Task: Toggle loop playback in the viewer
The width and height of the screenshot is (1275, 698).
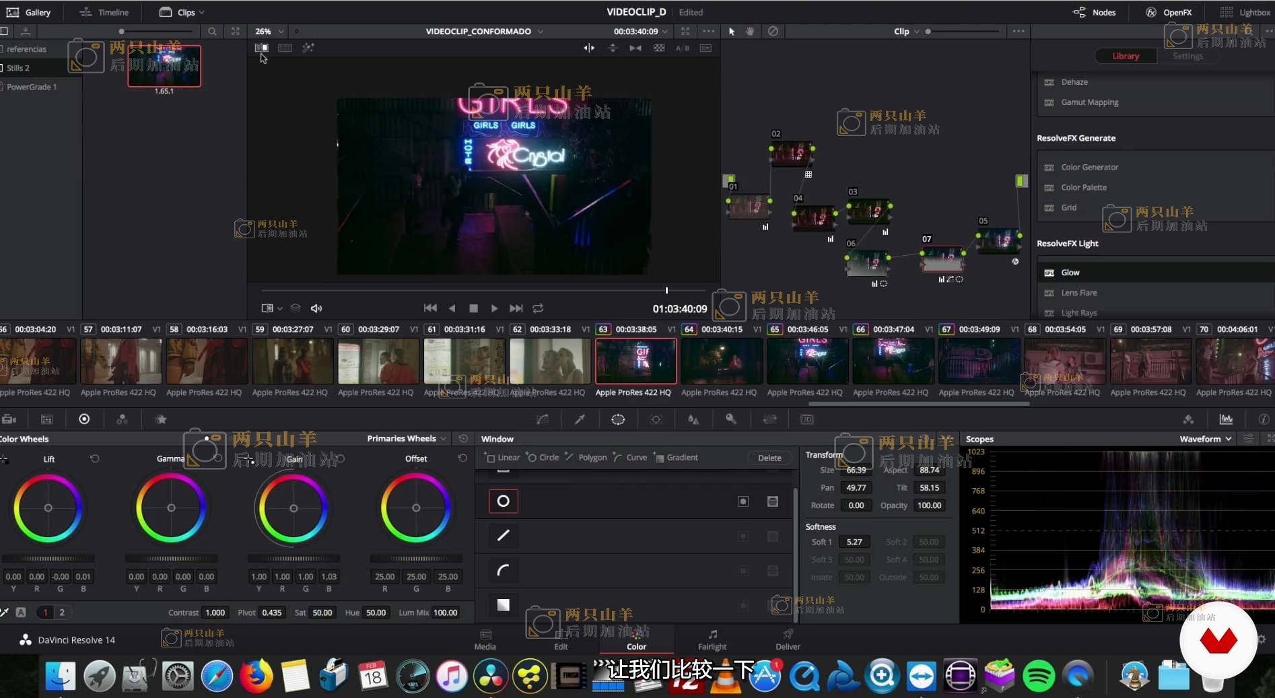Action: coord(538,308)
